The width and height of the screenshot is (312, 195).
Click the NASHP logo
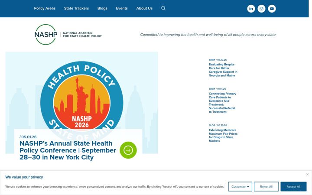(68, 34)
